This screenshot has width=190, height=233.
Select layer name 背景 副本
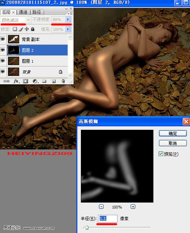(x=31, y=39)
